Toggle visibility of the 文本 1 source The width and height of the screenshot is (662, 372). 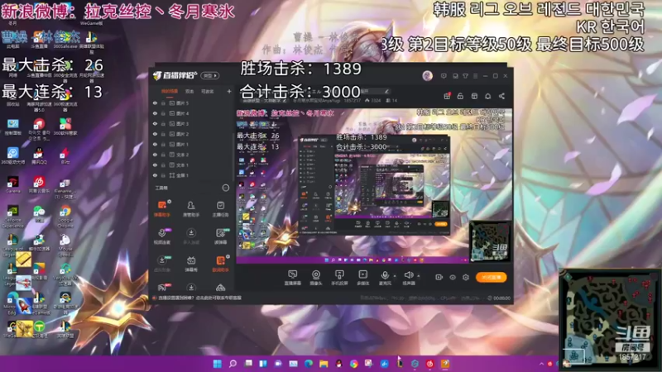tap(155, 165)
